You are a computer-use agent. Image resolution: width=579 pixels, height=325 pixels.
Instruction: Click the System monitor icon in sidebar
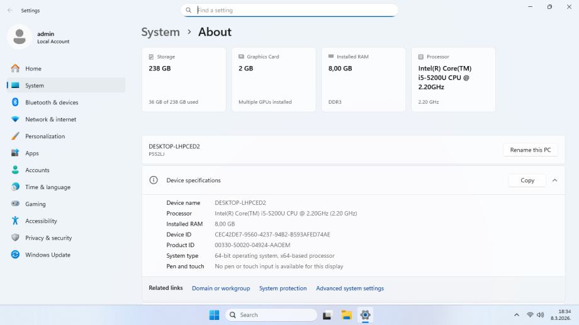(15, 85)
